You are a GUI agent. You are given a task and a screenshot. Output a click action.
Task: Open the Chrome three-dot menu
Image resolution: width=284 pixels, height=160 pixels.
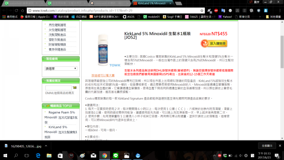(x=280, y=11)
